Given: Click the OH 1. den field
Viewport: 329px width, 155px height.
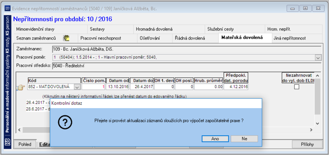Looking at the screenshot, I should (x=164, y=87).
